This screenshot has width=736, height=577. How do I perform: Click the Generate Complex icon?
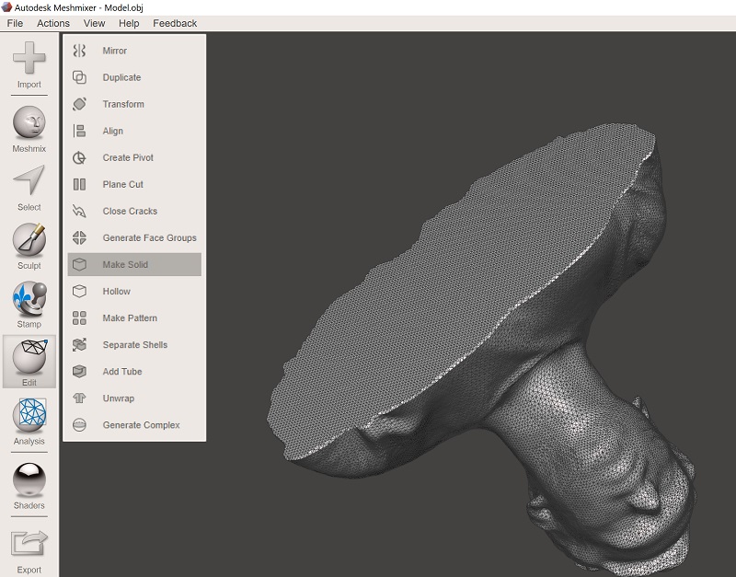point(79,425)
